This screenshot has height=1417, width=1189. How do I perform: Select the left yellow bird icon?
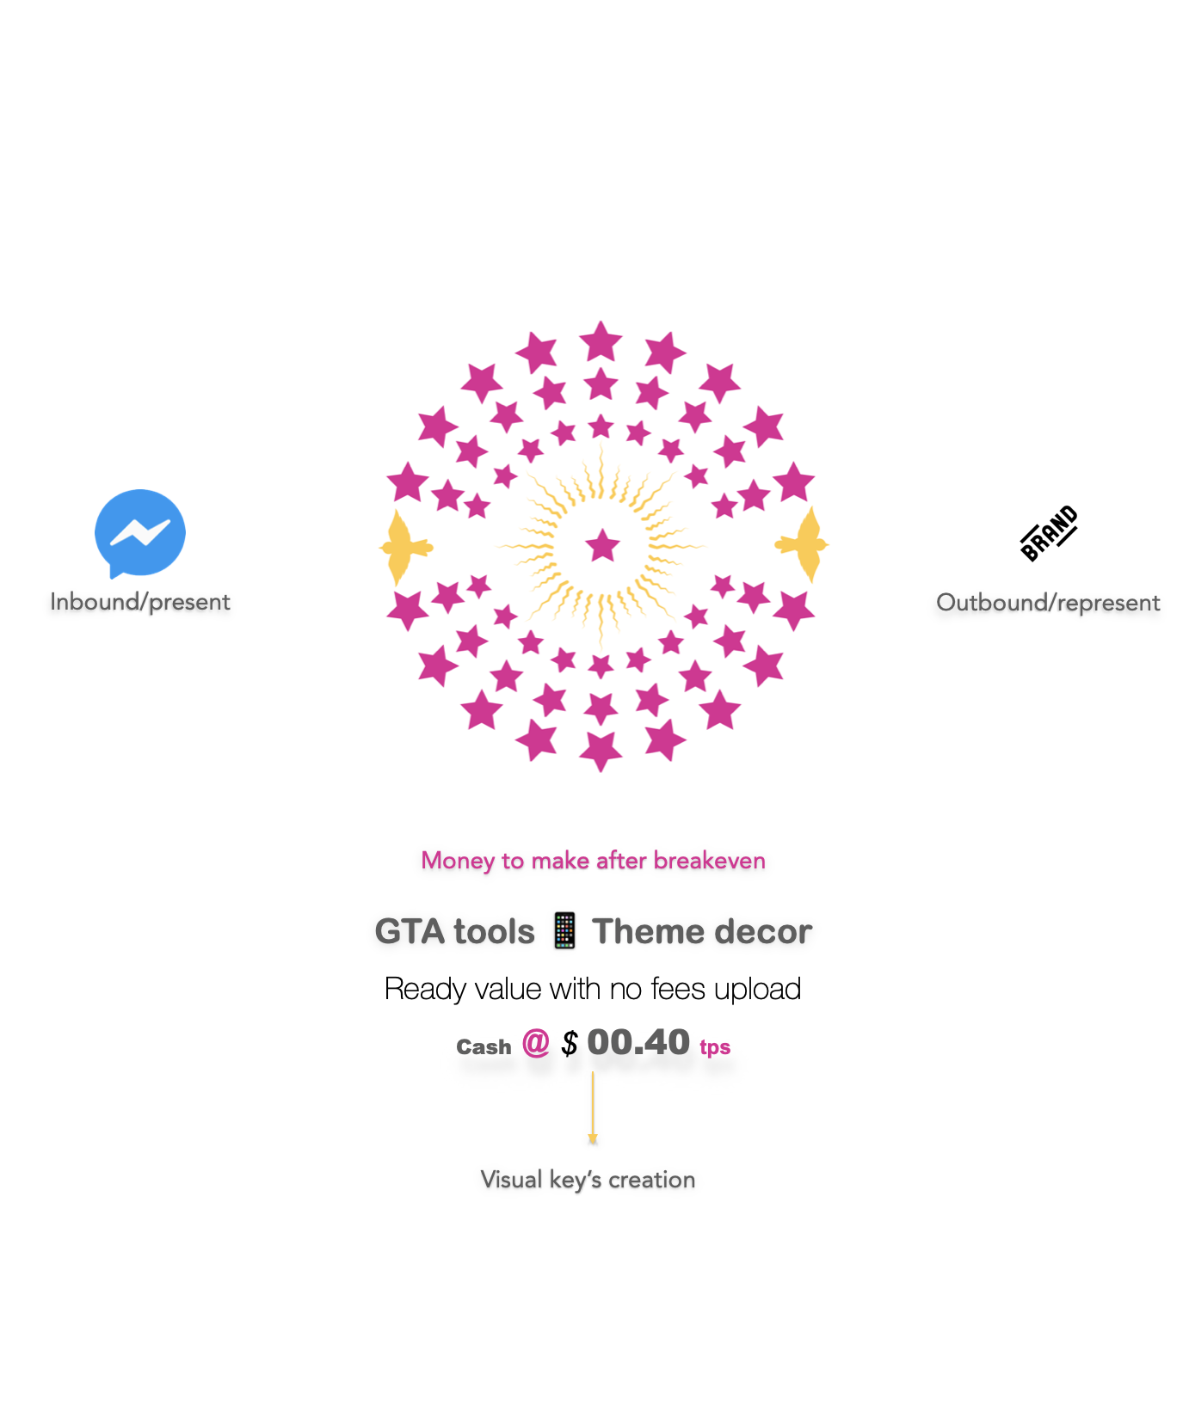(405, 547)
